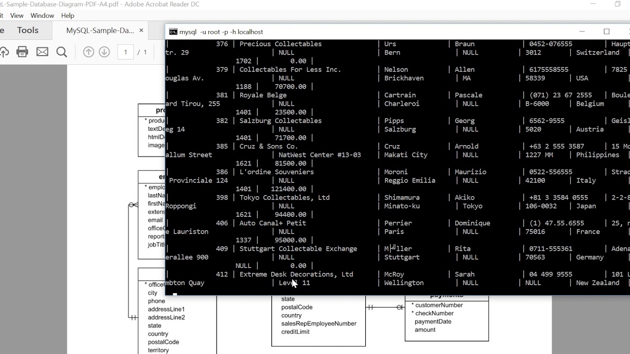This screenshot has height=354, width=630.
Task: Click credit limit value '70700.00'
Action: coord(290,87)
